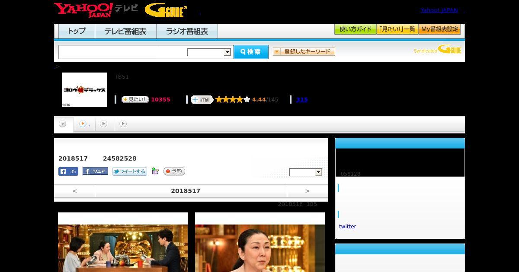Click the 4.44 rating score
This screenshot has height=272, width=519.
[x=259, y=100]
